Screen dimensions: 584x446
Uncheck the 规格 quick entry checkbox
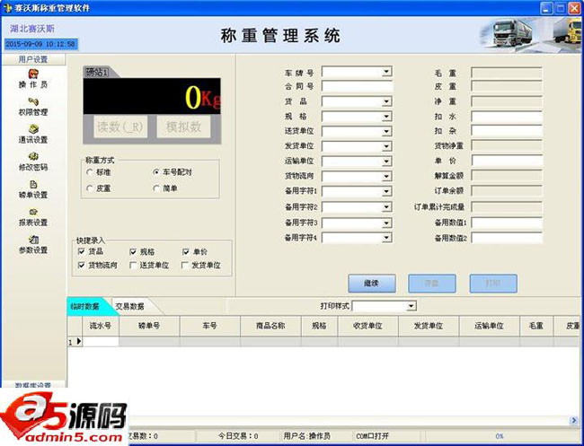(133, 252)
